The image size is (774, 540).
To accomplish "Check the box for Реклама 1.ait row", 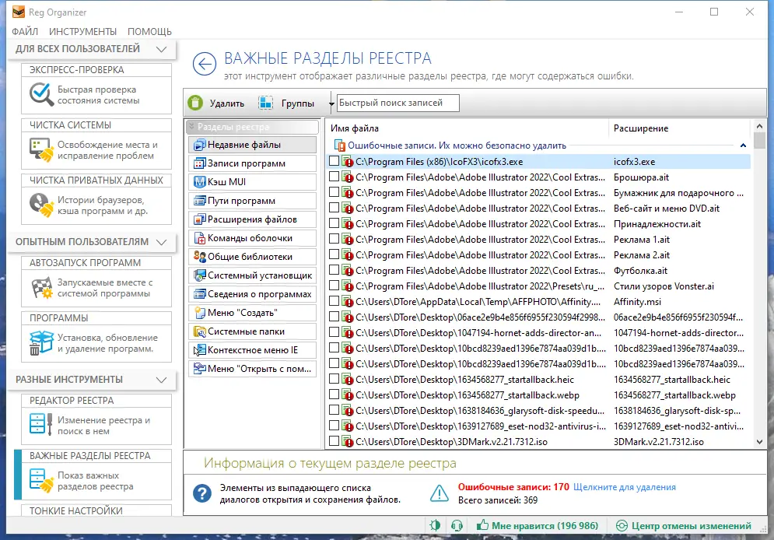I will pyautogui.click(x=334, y=239).
